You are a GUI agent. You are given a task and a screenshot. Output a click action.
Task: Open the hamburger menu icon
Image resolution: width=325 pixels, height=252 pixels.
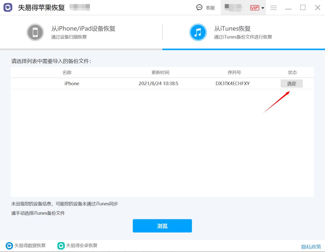[x=273, y=8]
